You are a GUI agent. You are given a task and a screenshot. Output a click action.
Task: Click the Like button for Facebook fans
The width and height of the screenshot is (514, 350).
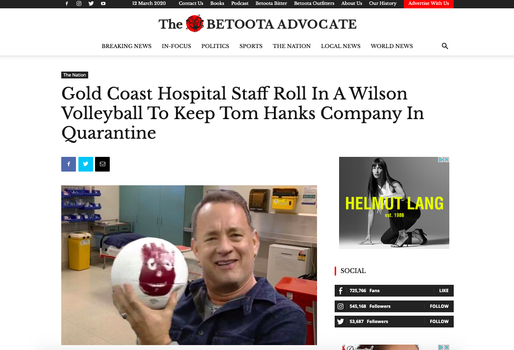pyautogui.click(x=443, y=291)
